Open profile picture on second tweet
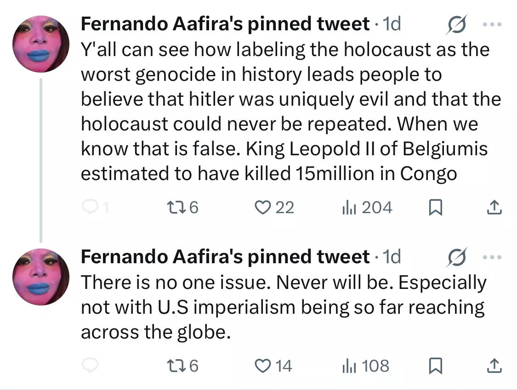The image size is (517, 390). pyautogui.click(x=41, y=277)
